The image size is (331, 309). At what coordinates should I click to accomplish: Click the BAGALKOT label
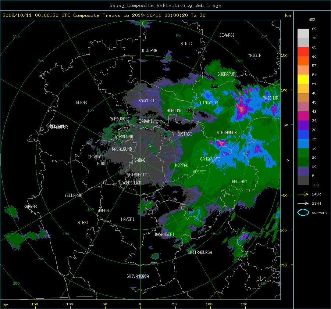(x=147, y=101)
